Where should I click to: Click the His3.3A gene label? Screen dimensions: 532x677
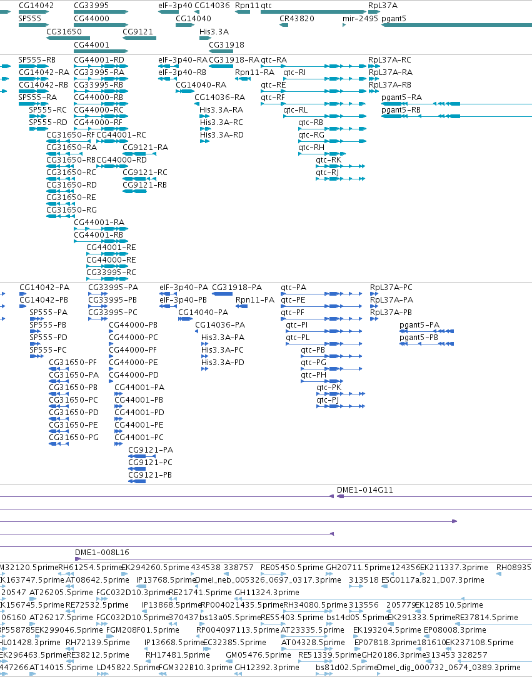(214, 31)
